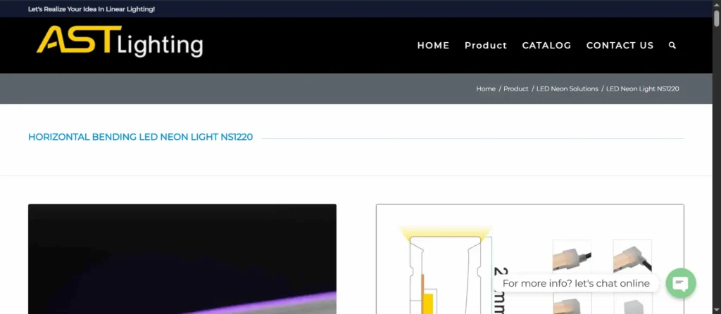Image resolution: width=721 pixels, height=314 pixels.
Task: Open CONTACT US page
Action: (620, 46)
